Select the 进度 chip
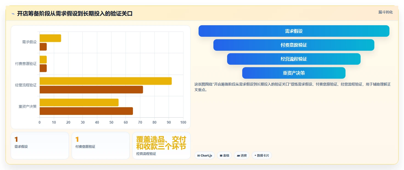This screenshot has height=170, width=404. (242, 155)
